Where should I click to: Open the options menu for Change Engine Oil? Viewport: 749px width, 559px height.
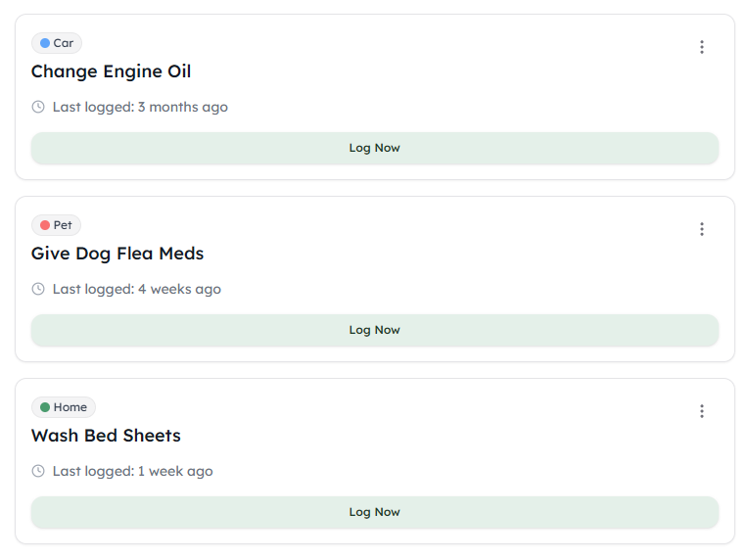(x=701, y=47)
